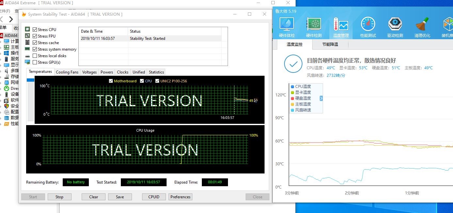Viewport: 453px width, 213px height.
Task: Open 硬件体检 in Lu Master toolbar
Action: [287, 27]
